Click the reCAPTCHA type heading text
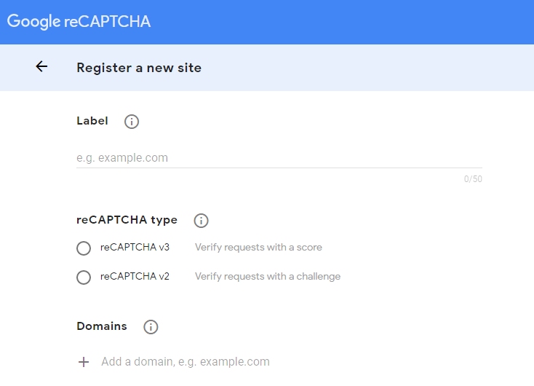This screenshot has height=386, width=534. [127, 220]
